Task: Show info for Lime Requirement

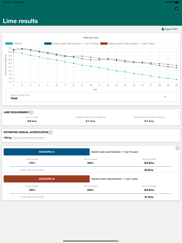Action: click(x=31, y=112)
